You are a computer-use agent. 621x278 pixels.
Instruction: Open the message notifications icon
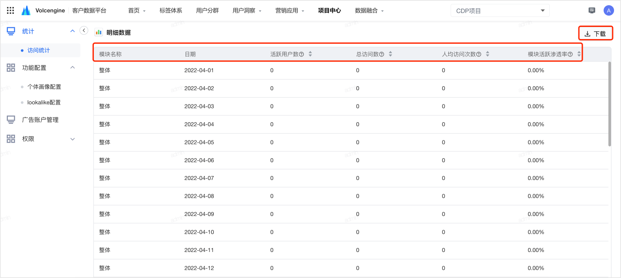point(591,10)
